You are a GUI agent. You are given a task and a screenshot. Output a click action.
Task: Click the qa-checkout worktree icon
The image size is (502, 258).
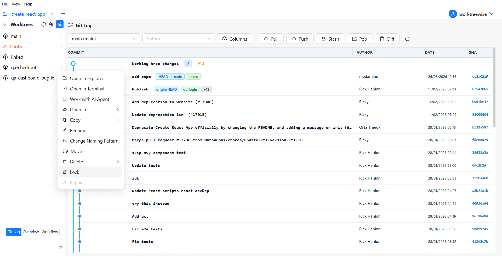[5, 67]
